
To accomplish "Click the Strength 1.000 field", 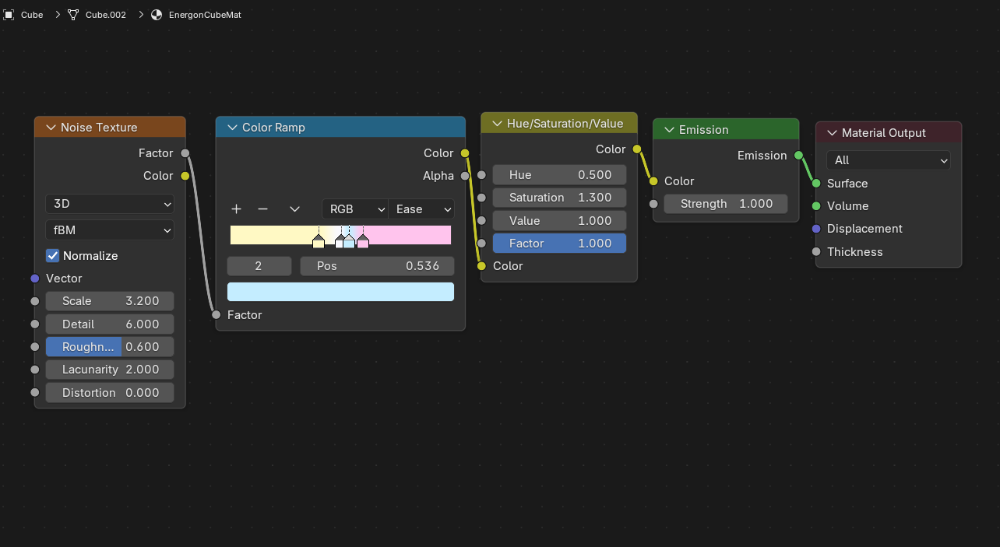I will (x=726, y=204).
